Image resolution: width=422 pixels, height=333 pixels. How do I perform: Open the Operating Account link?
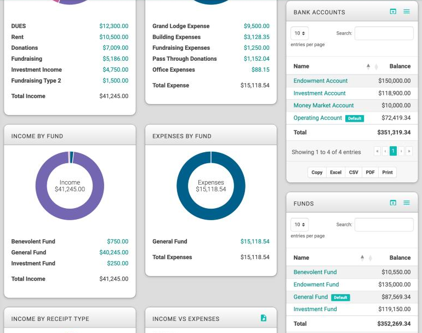(x=317, y=118)
